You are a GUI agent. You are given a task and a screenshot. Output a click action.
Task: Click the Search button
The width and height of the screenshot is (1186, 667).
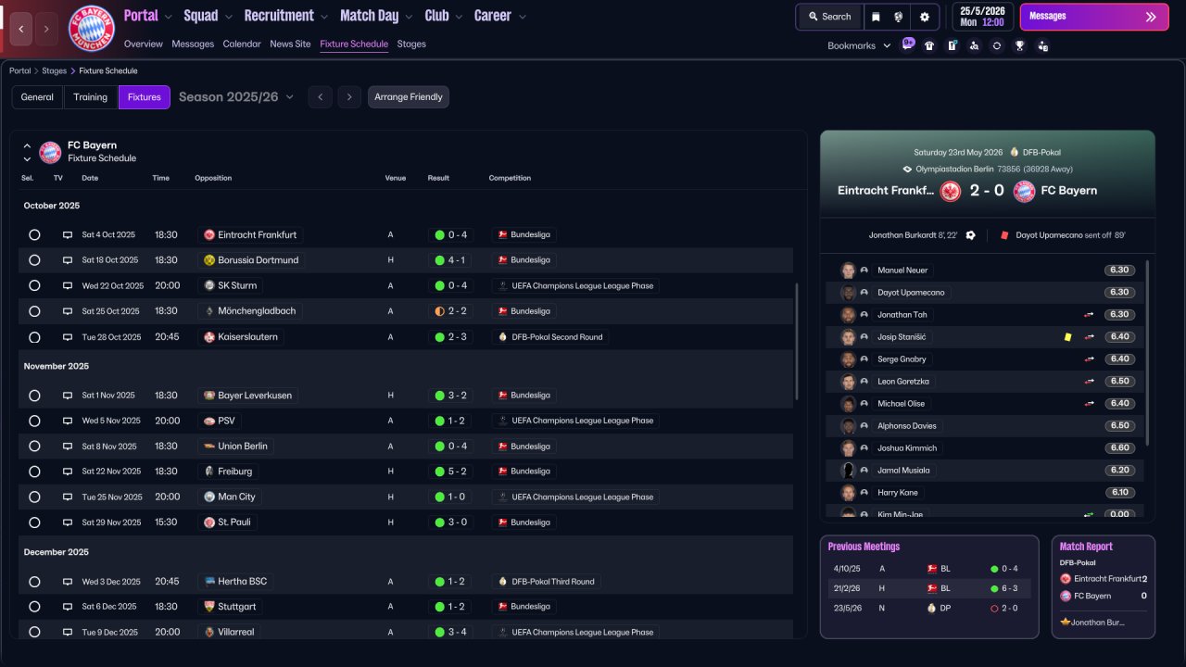(829, 17)
